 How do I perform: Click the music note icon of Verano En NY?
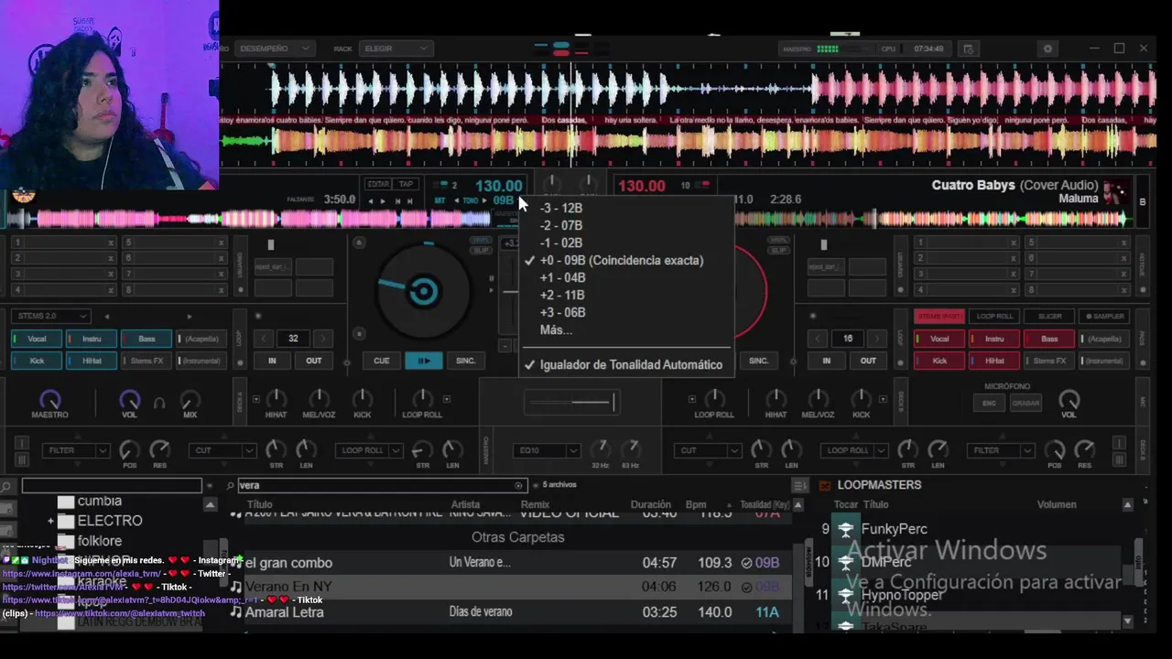236,587
